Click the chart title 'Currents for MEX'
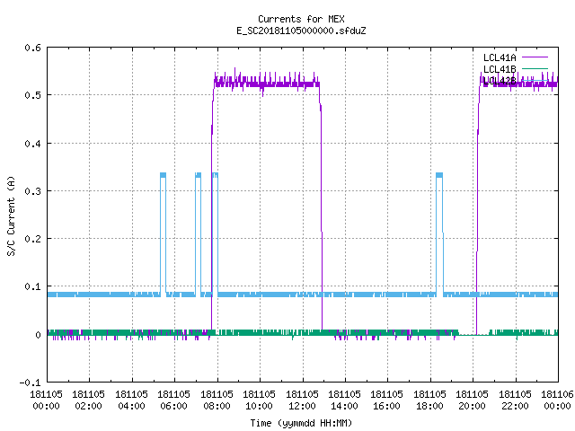Screen dimensions: 575x431 (x=301, y=19)
